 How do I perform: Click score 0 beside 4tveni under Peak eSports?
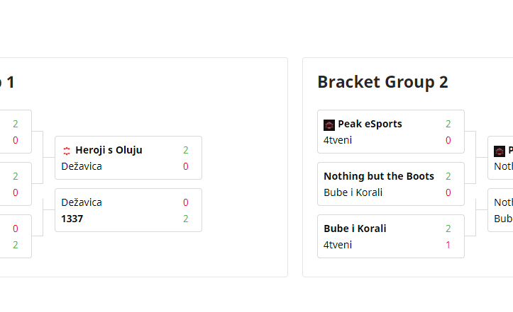point(448,140)
